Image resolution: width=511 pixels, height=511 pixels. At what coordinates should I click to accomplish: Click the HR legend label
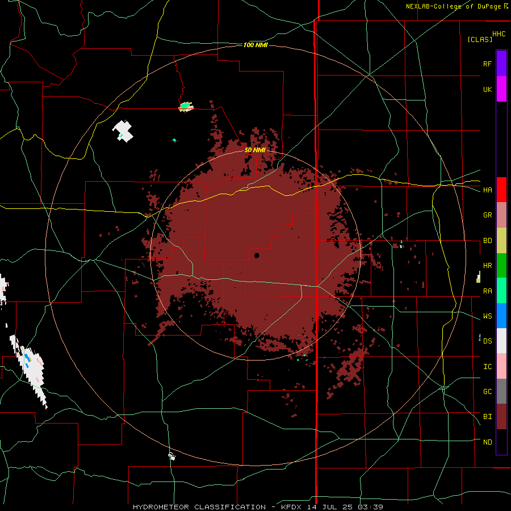(487, 266)
